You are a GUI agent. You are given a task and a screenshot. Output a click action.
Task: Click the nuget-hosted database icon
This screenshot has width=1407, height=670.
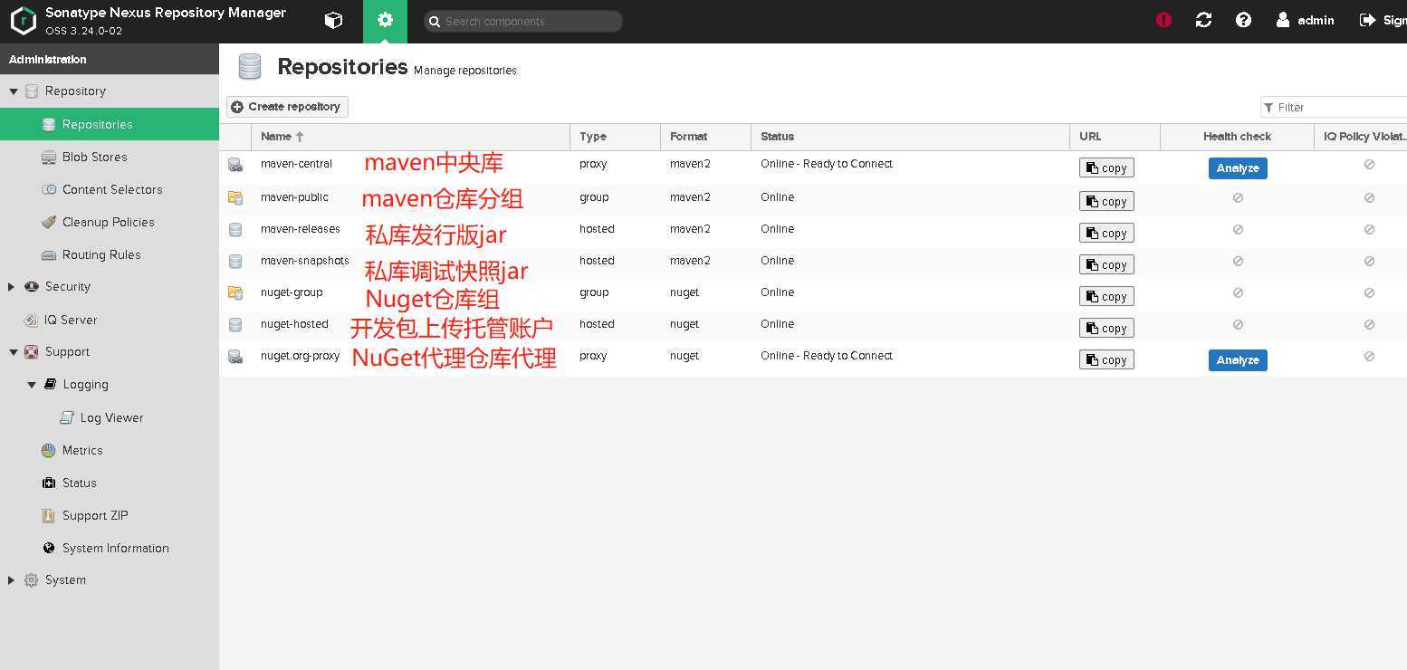point(235,324)
